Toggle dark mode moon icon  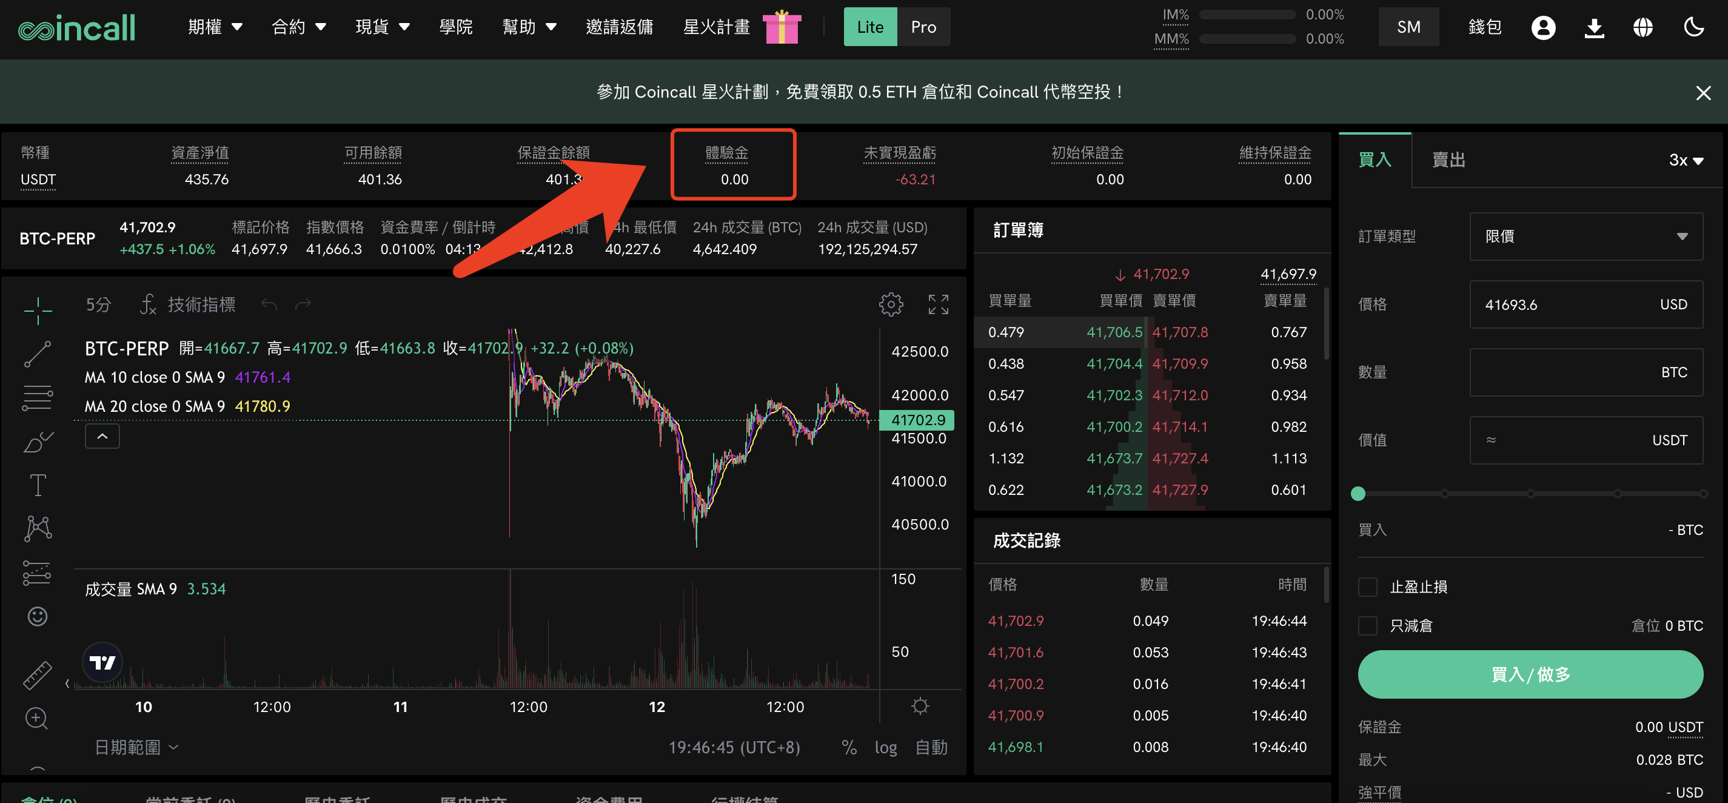pos(1694,27)
